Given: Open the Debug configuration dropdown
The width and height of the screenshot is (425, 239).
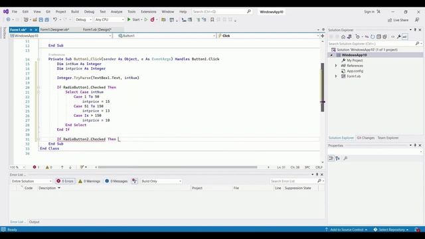Looking at the screenshot, I should [x=84, y=19].
